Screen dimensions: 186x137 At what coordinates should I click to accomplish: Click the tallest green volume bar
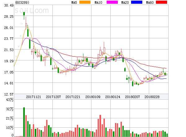(24, 122)
